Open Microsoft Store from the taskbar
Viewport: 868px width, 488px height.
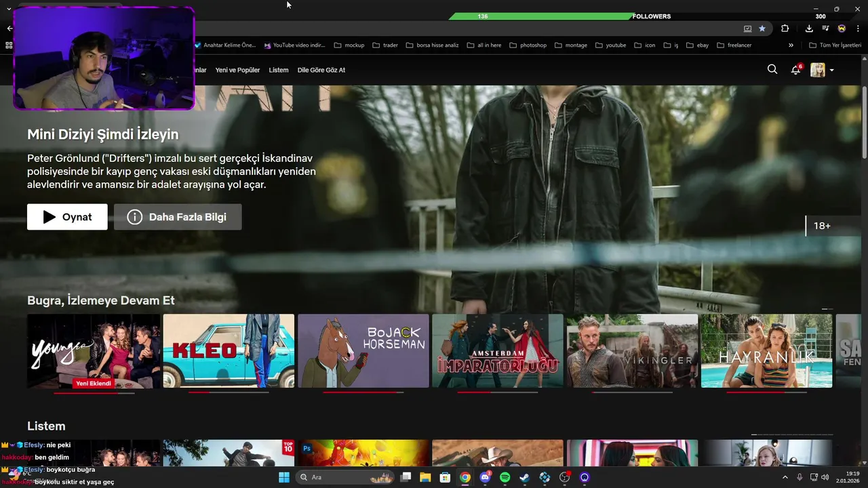coord(445,477)
